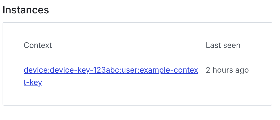Open the device:device-key-123abc context link
Screen dimensions: 280x120
[x=110, y=70]
